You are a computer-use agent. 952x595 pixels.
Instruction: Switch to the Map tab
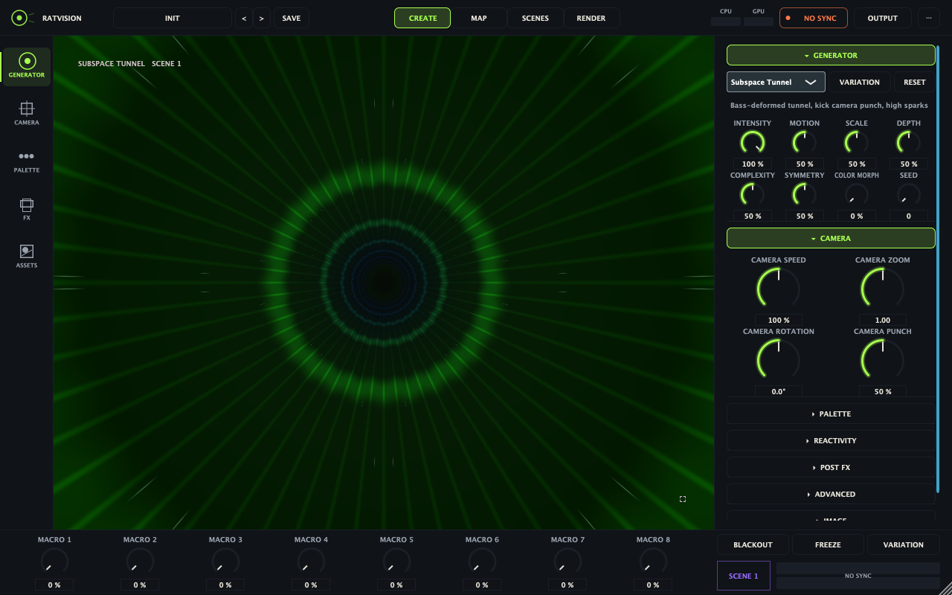click(x=479, y=18)
